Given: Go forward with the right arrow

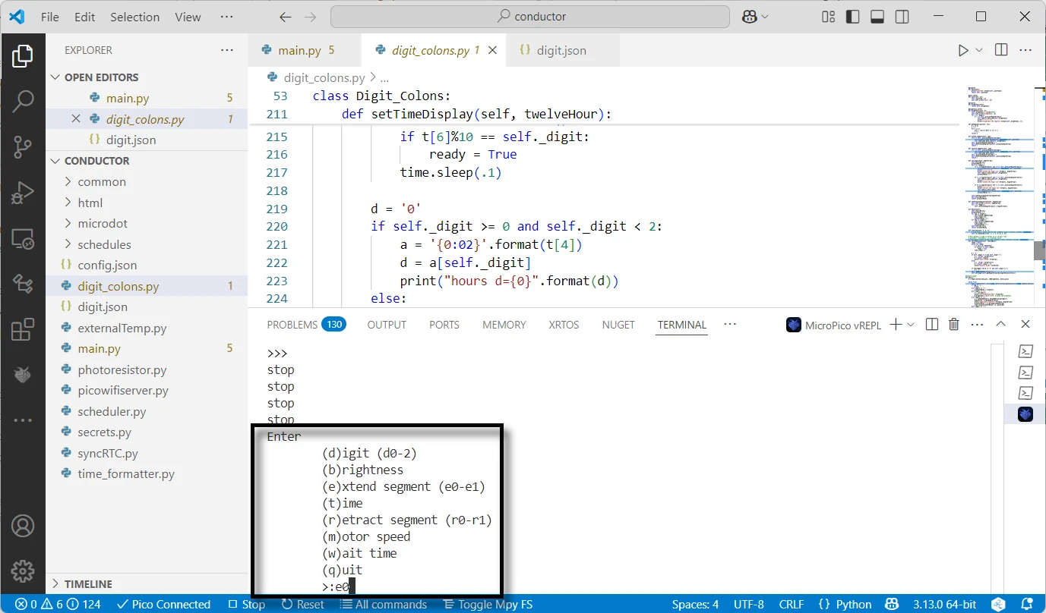Looking at the screenshot, I should click(309, 17).
